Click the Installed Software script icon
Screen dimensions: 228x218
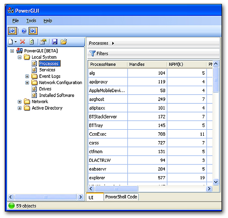tap(34, 95)
